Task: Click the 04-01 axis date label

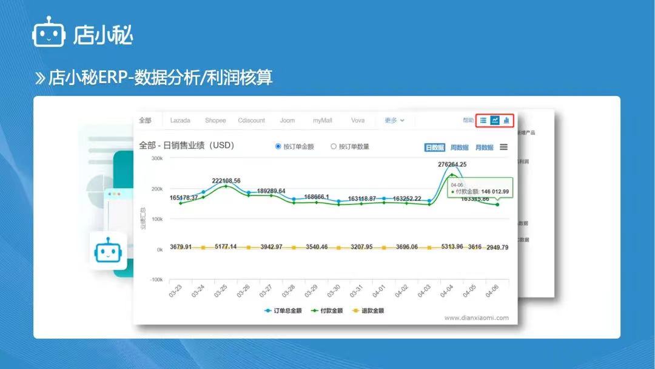Action: (x=378, y=291)
